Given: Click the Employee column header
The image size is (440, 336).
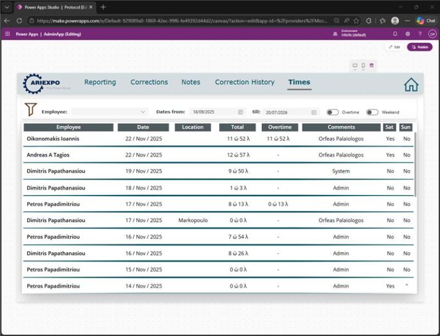Looking at the screenshot, I should pyautogui.click(x=69, y=127).
